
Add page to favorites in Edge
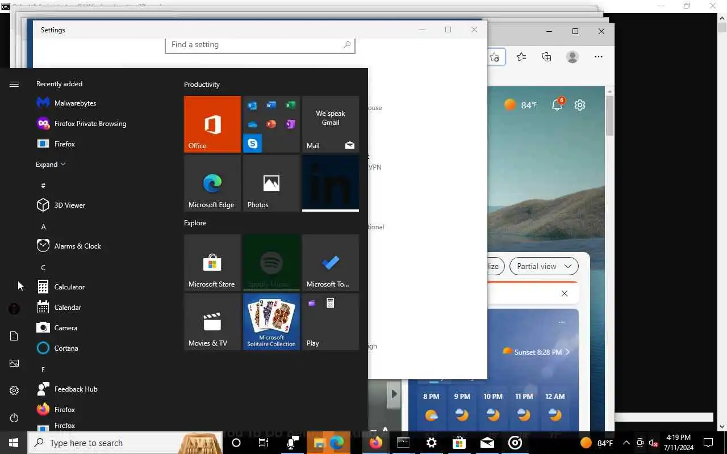point(495,57)
